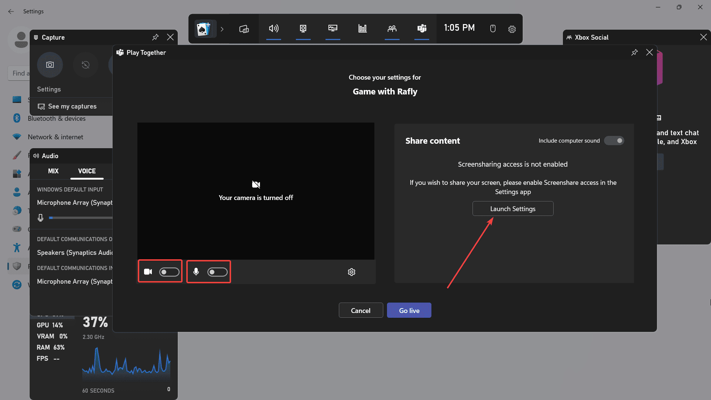Enable the Include computer sound toggle
Image resolution: width=711 pixels, height=400 pixels.
click(614, 141)
